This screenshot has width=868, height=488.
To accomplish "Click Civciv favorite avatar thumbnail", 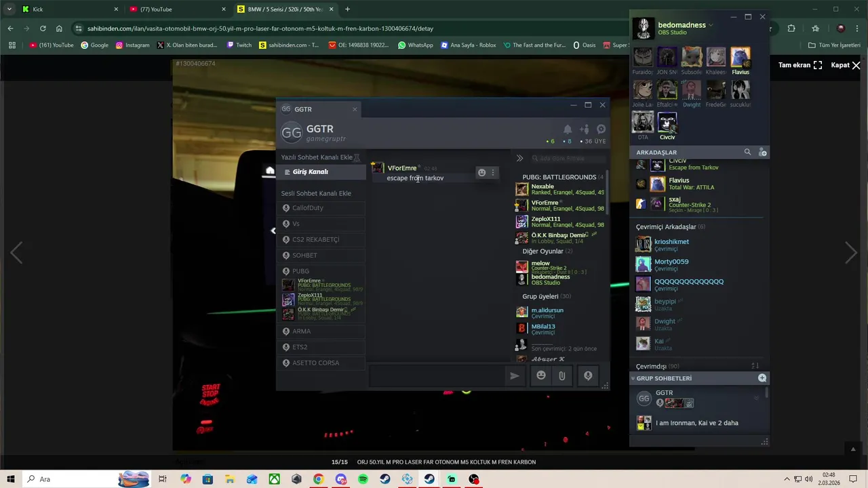I will tap(667, 122).
